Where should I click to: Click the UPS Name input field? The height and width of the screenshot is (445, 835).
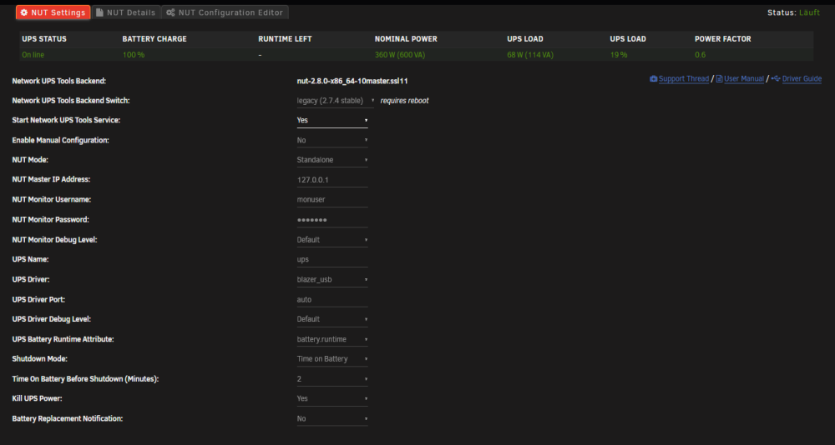coord(332,259)
